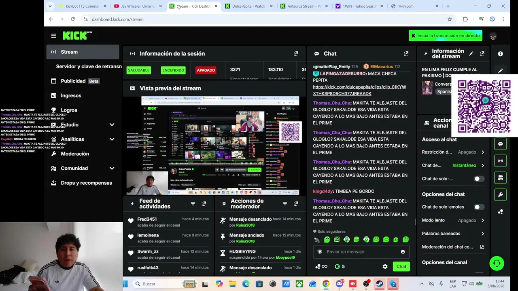Click the Kick points K icon

(337, 267)
